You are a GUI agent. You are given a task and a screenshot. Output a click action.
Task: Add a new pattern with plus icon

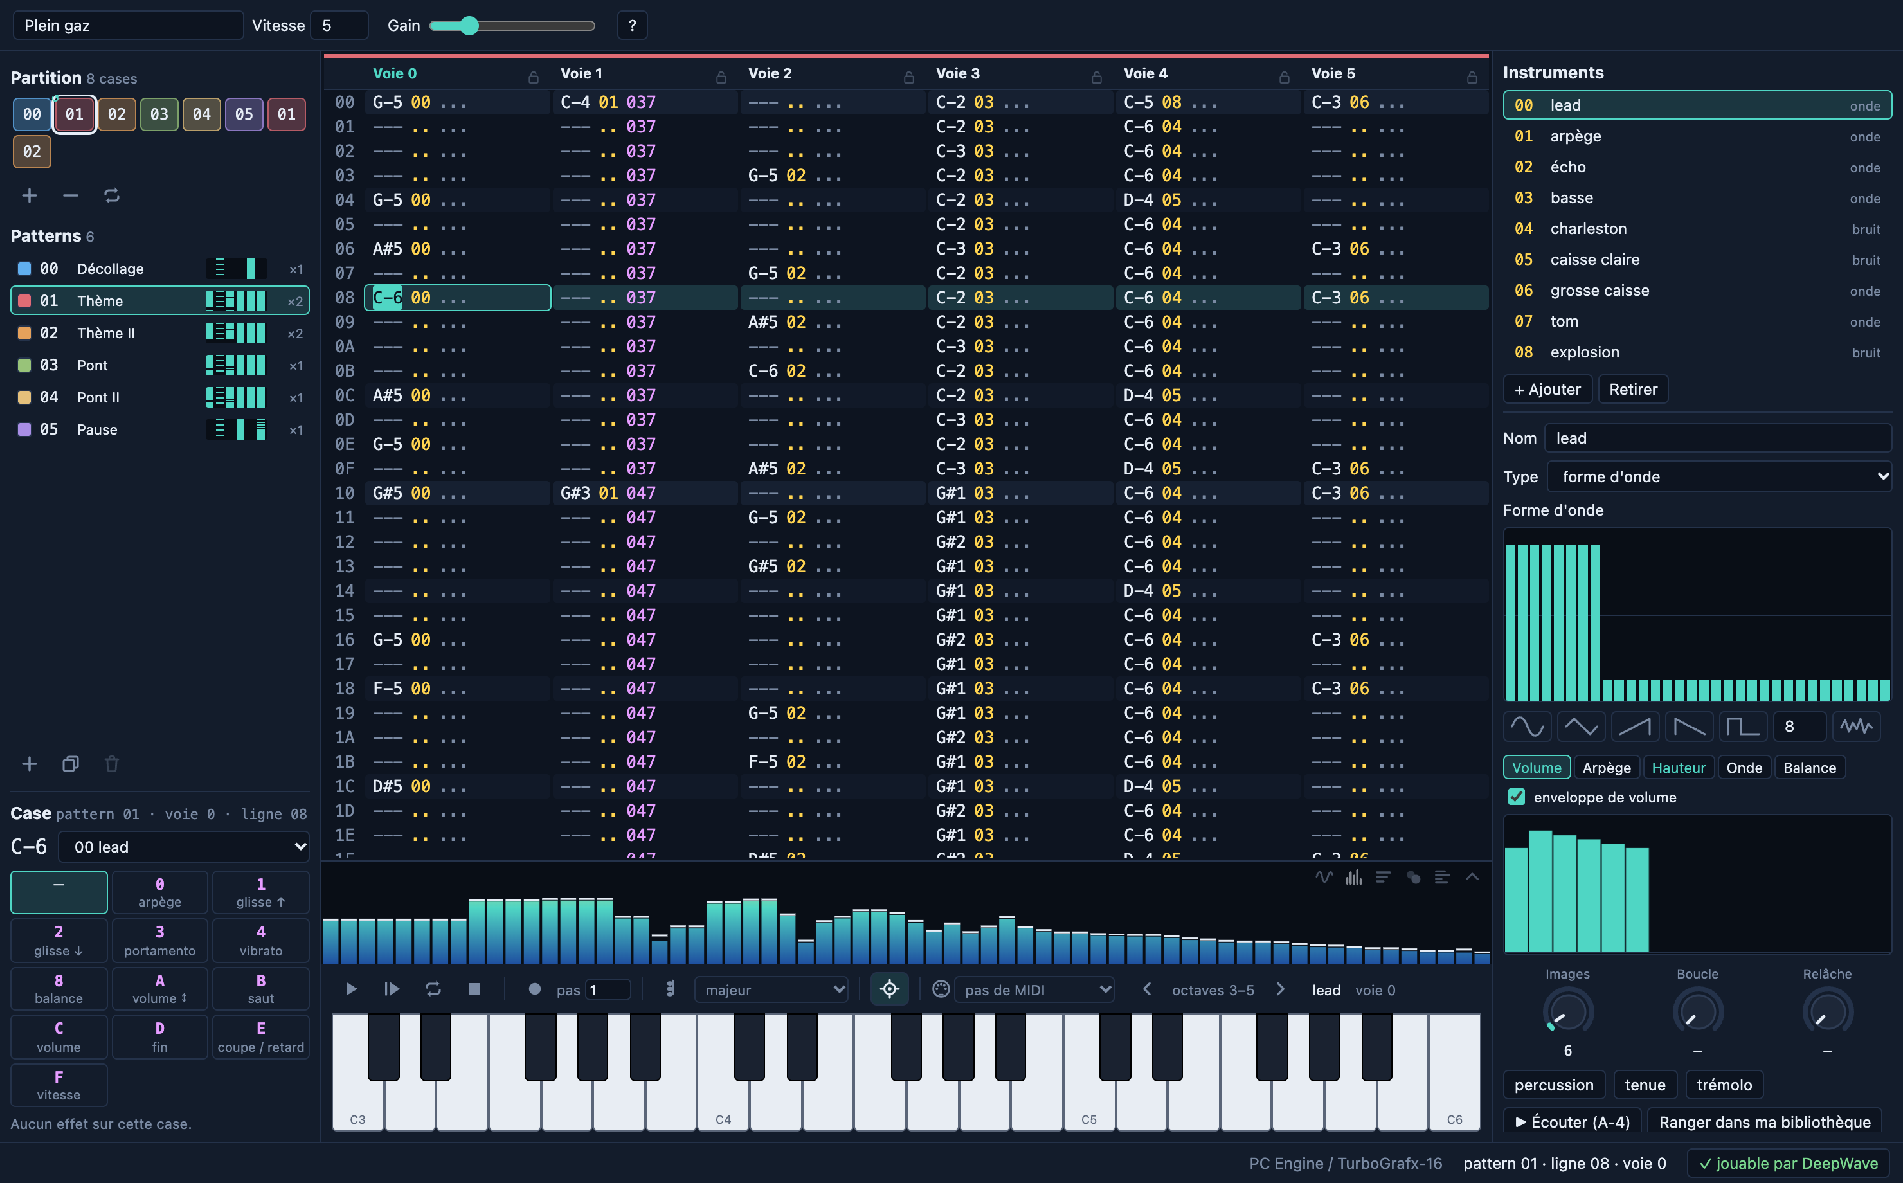[29, 764]
